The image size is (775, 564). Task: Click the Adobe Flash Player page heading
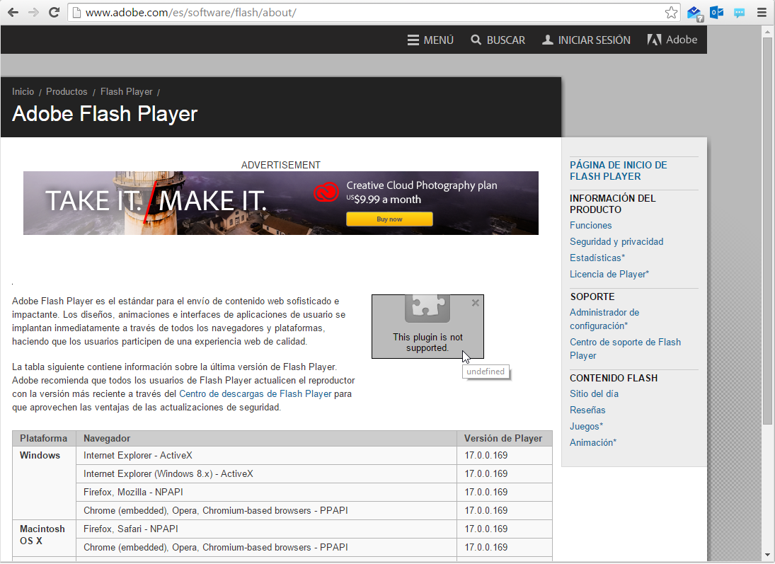[104, 114]
